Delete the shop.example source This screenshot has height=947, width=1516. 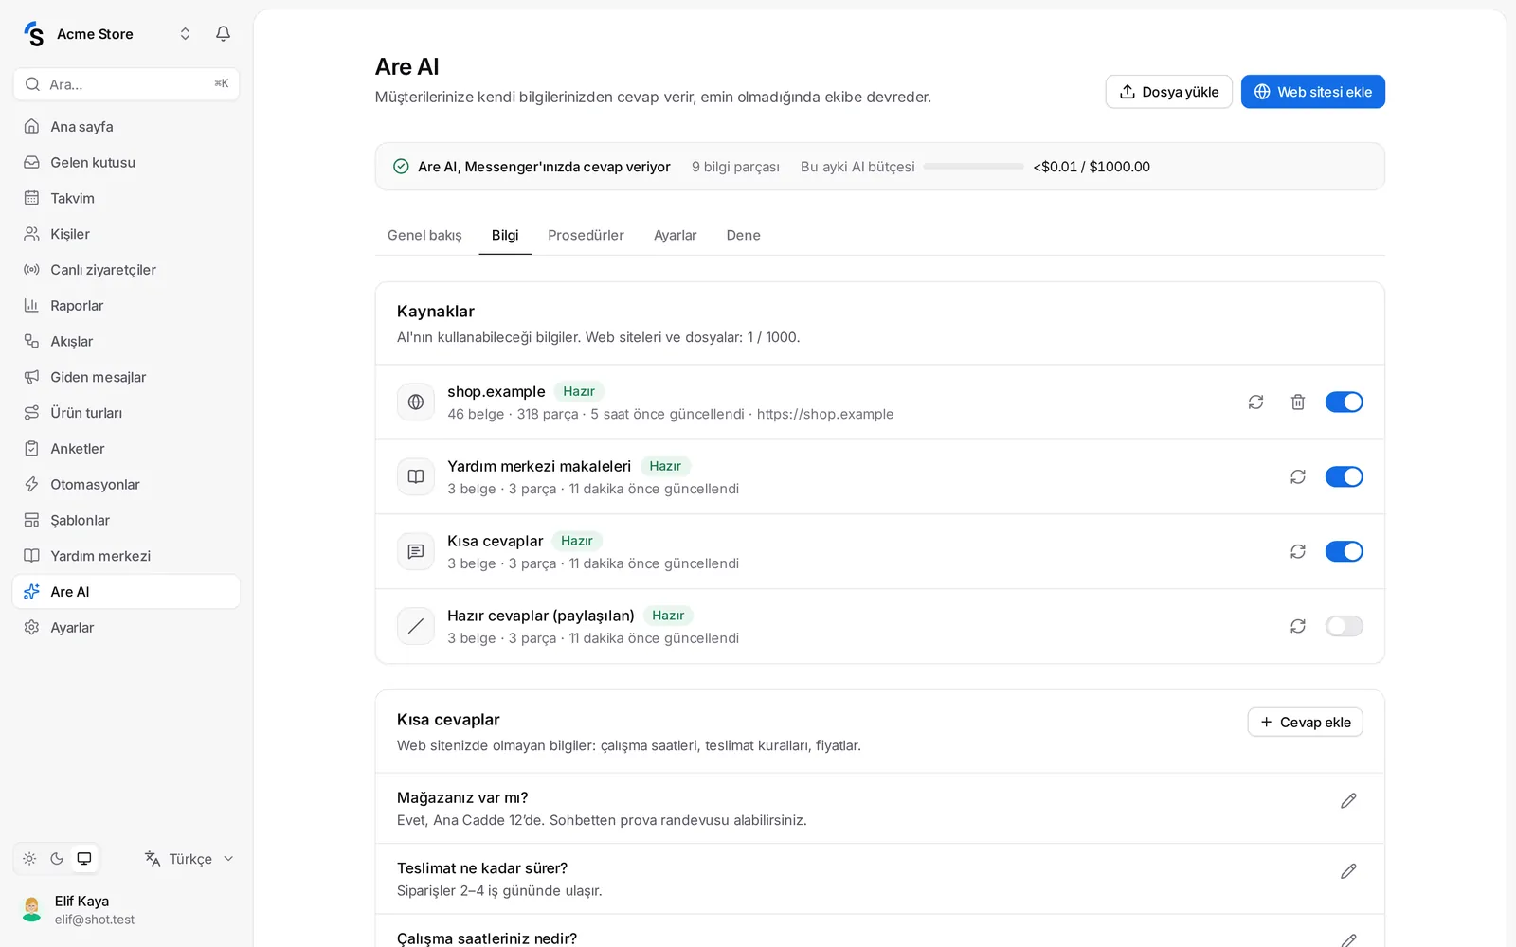tap(1298, 402)
